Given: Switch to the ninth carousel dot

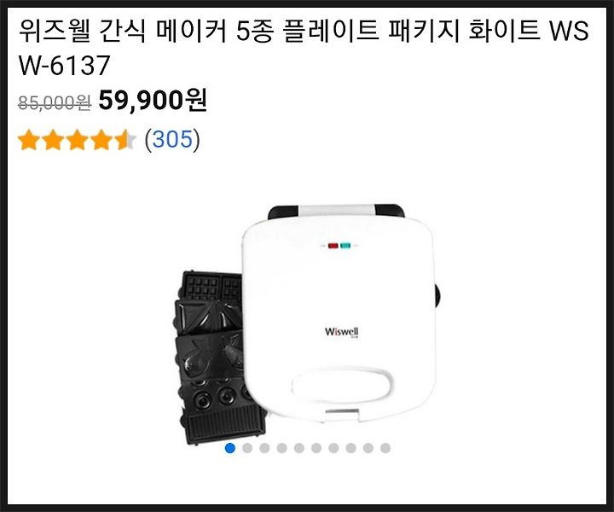Looking at the screenshot, I should (x=368, y=448).
